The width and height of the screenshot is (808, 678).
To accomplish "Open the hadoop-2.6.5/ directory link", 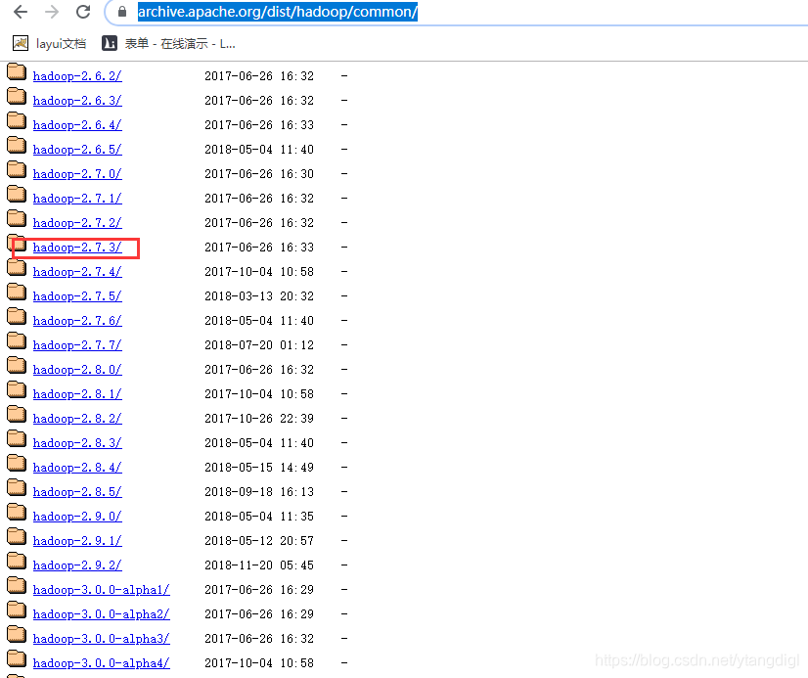I will point(77,150).
